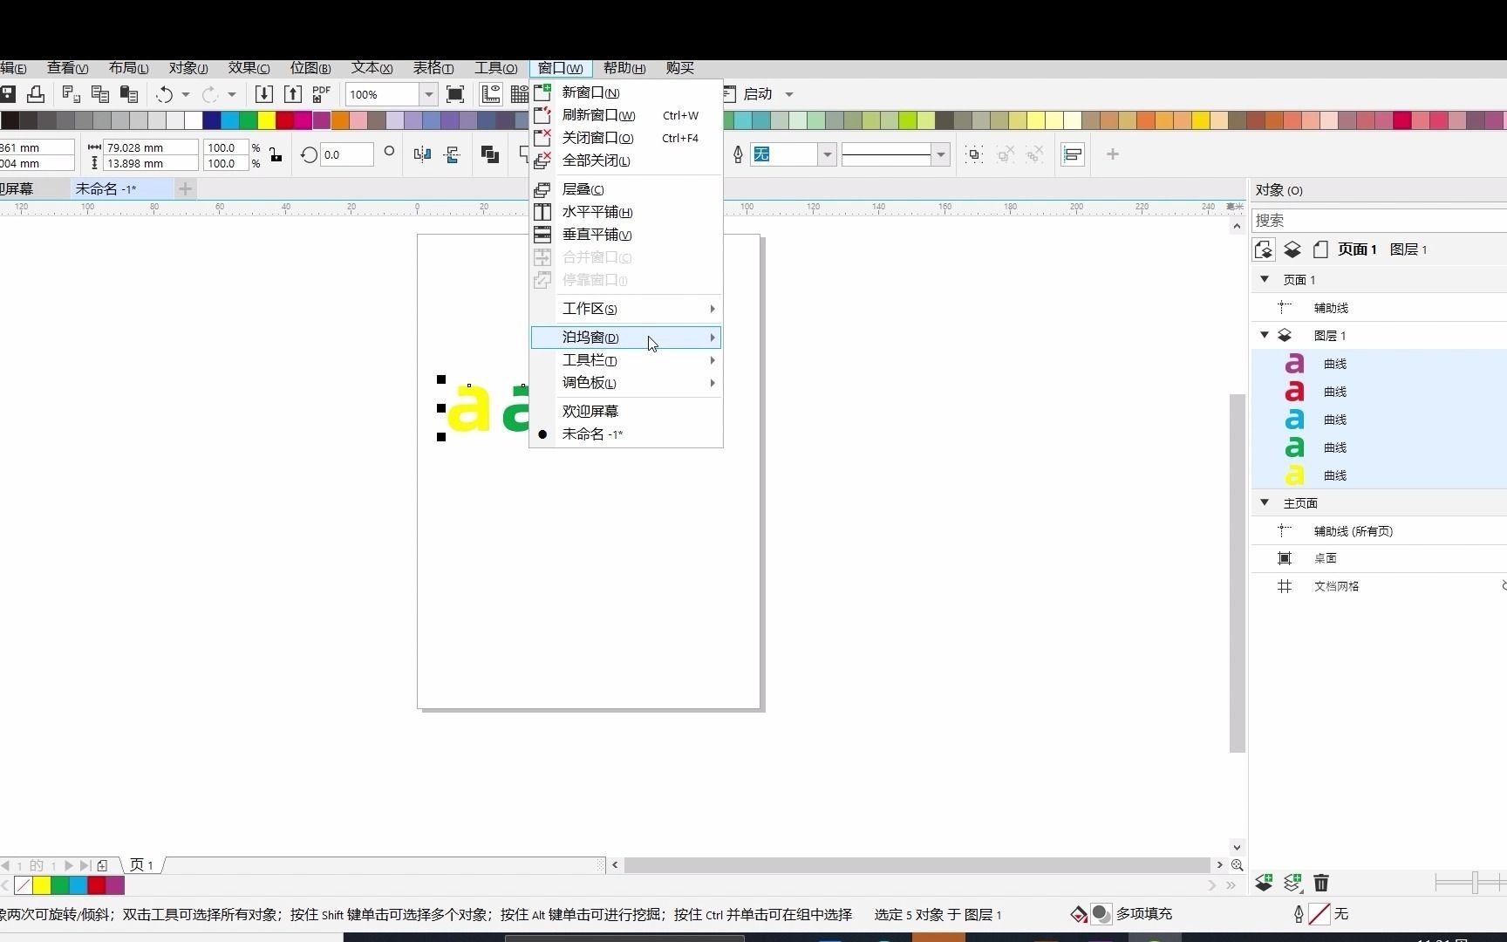Click the mirror vertically icon

(x=453, y=154)
